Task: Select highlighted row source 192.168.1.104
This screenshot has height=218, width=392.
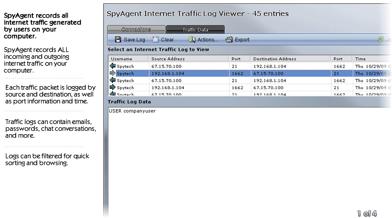Action: [x=168, y=73]
